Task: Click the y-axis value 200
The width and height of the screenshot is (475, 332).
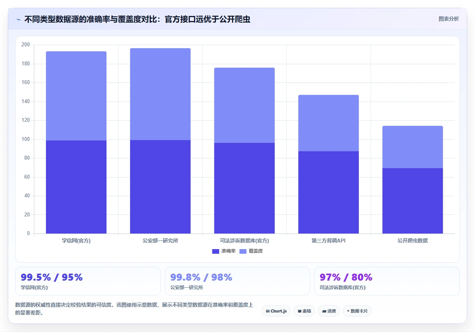Action: click(x=26, y=45)
